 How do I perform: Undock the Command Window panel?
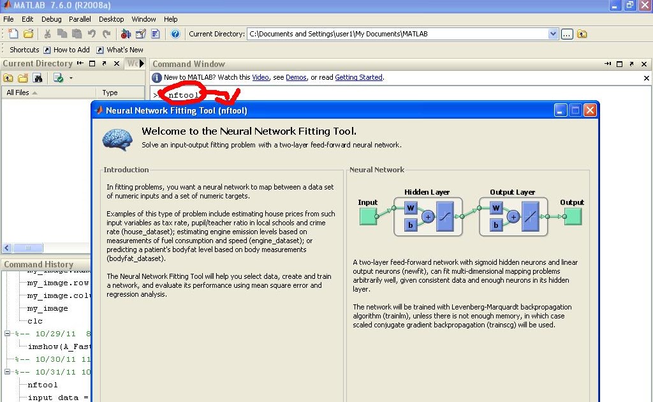point(632,64)
